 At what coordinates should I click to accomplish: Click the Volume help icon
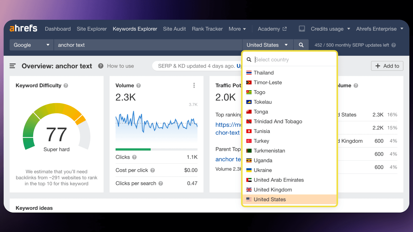pos(139,86)
